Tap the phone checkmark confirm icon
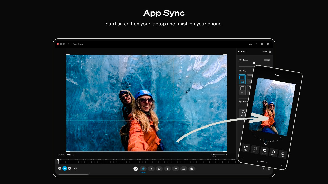The image size is (328, 184). (x=282, y=165)
